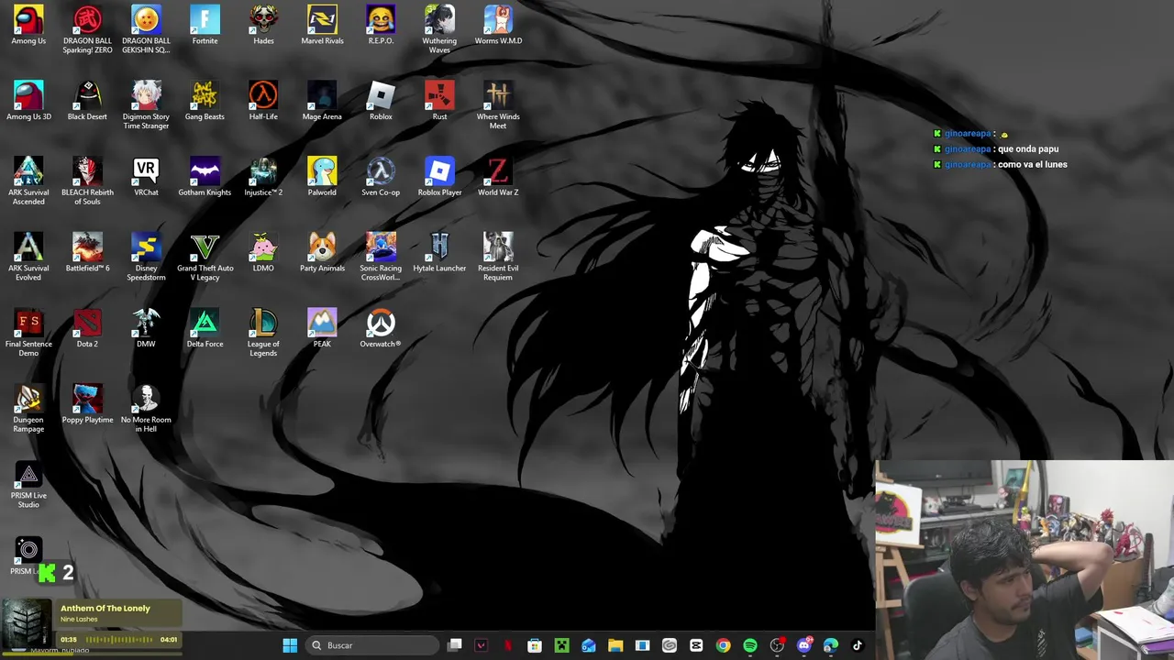Open Task View in the taskbar
The height and width of the screenshot is (660, 1174).
(x=454, y=645)
